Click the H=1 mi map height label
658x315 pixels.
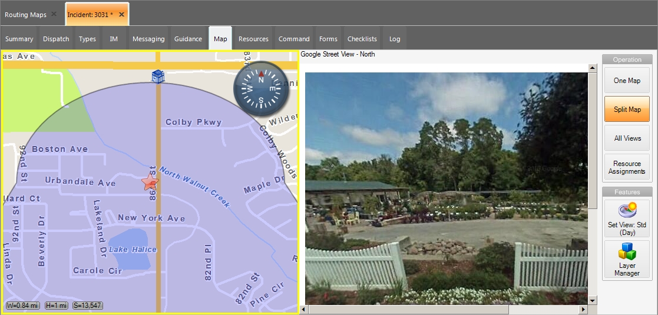click(x=57, y=306)
